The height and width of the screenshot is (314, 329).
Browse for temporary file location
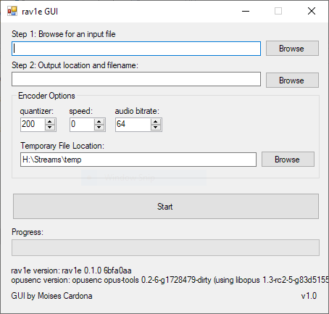(x=288, y=160)
